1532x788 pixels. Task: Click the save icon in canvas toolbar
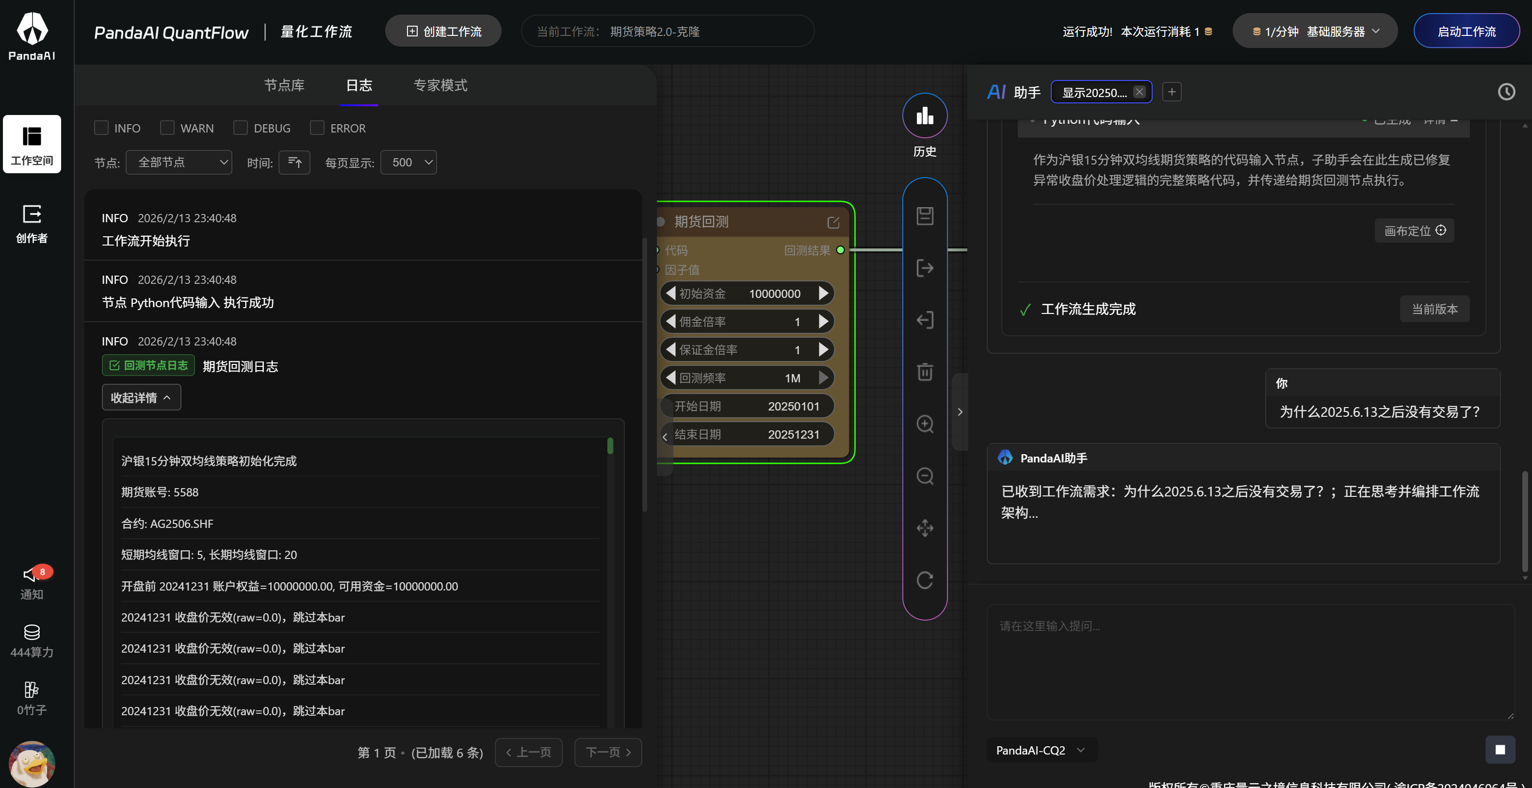point(925,216)
